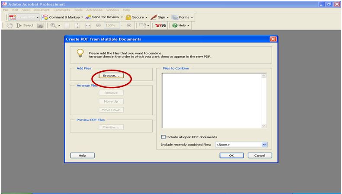Select the Zoom In magnifier tool

[x=53, y=25]
